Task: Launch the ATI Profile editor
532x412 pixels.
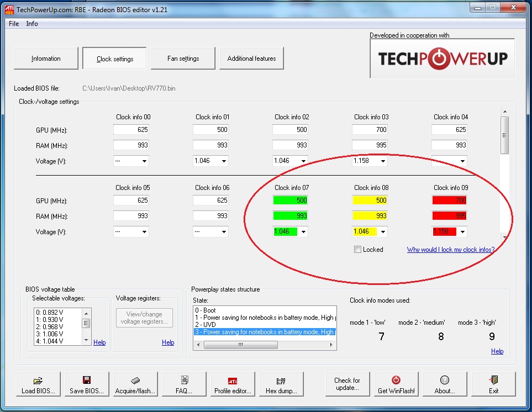Action: click(233, 384)
